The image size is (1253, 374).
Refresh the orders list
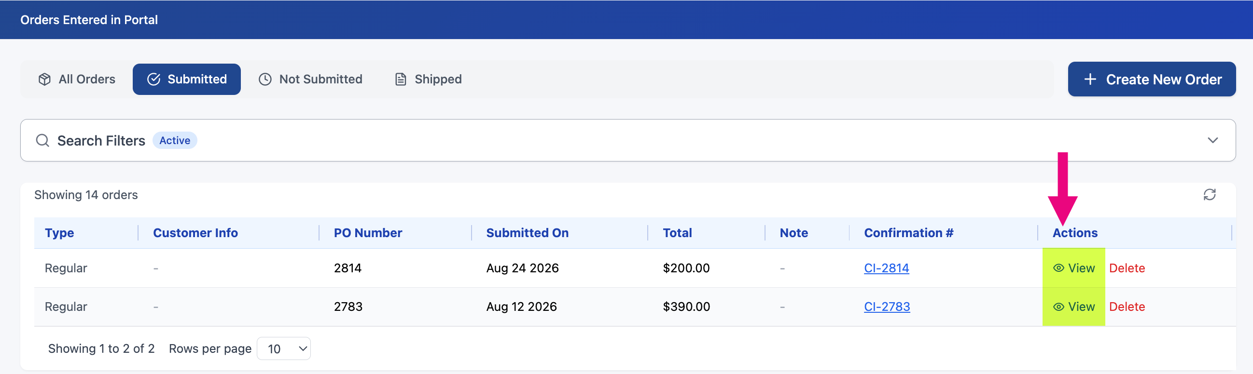tap(1209, 195)
